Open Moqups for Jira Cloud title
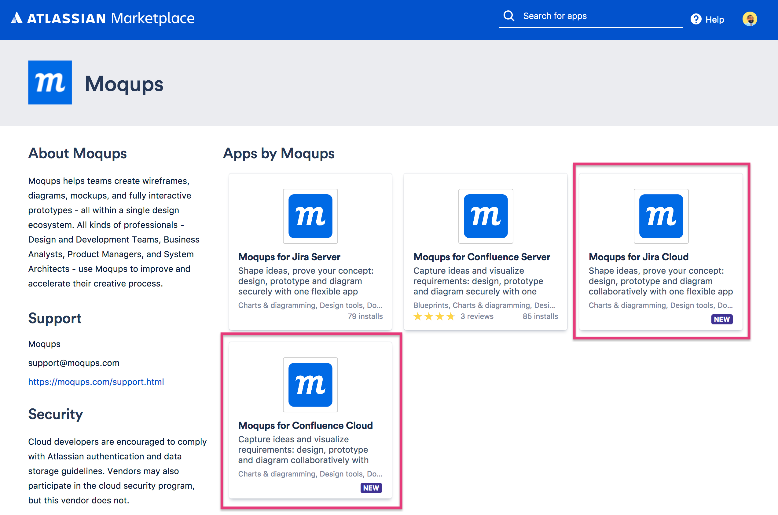 638,257
